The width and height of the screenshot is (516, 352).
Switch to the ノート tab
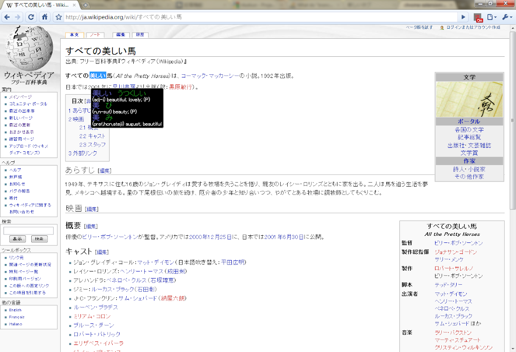95,34
